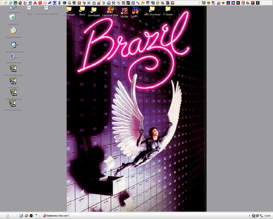The image size is (273, 219).
Task: Open the Eigene Dateien folder
Action: pyautogui.click(x=14, y=33)
